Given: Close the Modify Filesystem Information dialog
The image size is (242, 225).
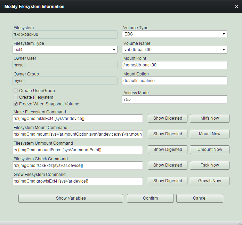Looking at the screenshot, I should tap(236, 7).
